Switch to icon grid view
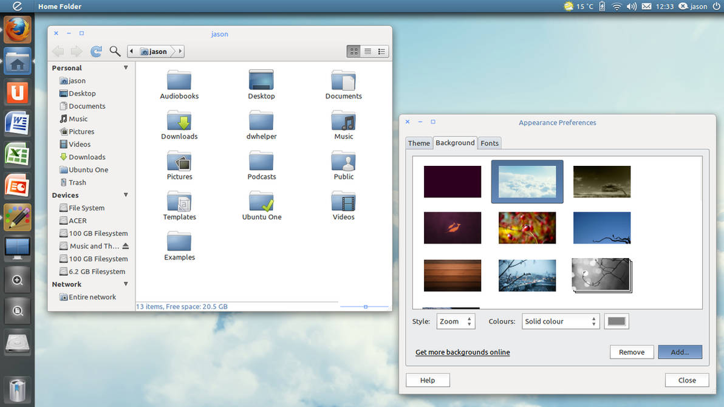This screenshot has width=724, height=407. pyautogui.click(x=353, y=51)
